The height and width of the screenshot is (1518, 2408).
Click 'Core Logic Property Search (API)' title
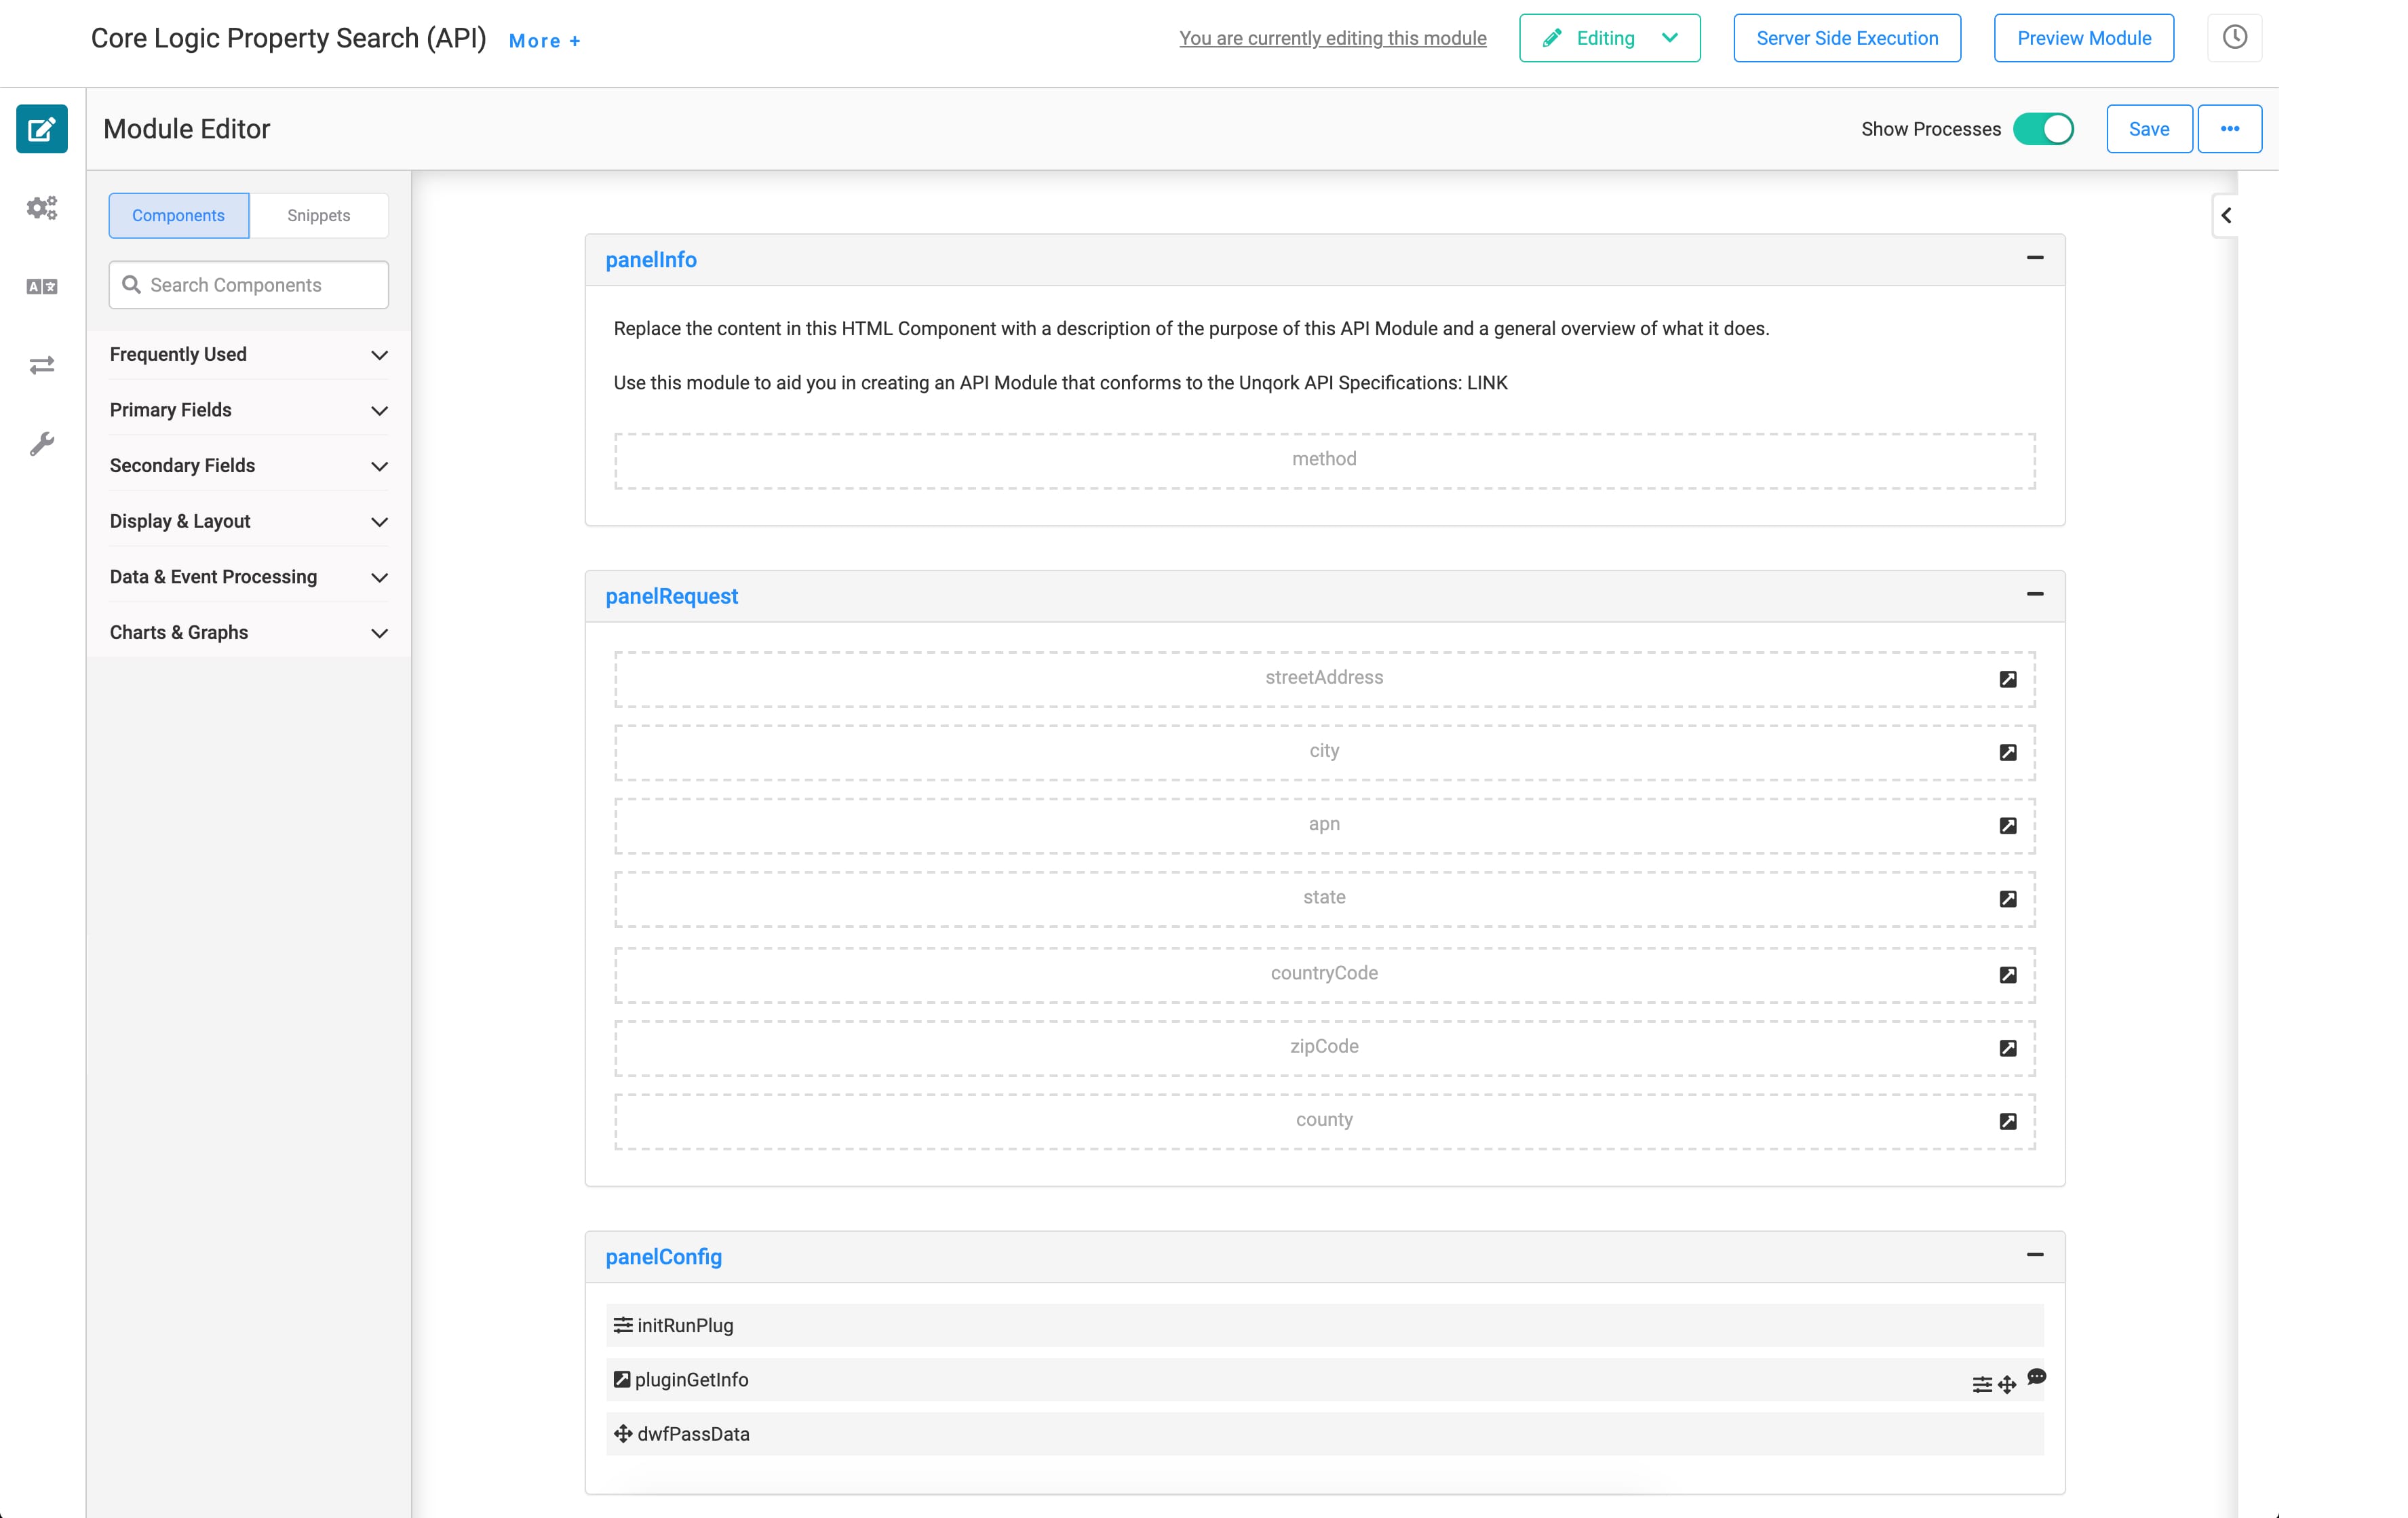pyautogui.click(x=289, y=38)
